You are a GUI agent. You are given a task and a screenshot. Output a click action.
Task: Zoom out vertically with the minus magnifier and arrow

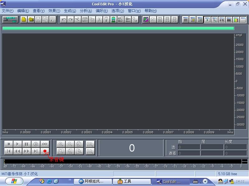tap(90, 151)
